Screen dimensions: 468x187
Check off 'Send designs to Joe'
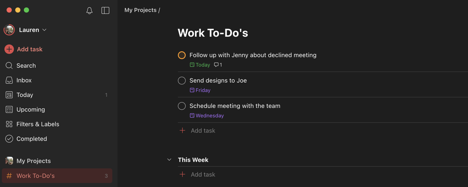tap(182, 81)
